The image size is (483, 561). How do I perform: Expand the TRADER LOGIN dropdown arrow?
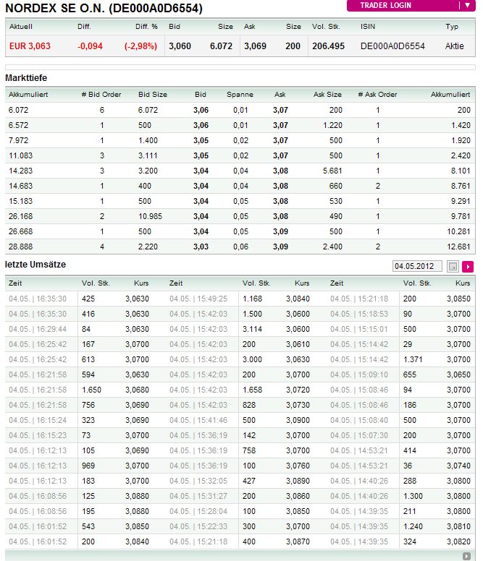(467, 5)
